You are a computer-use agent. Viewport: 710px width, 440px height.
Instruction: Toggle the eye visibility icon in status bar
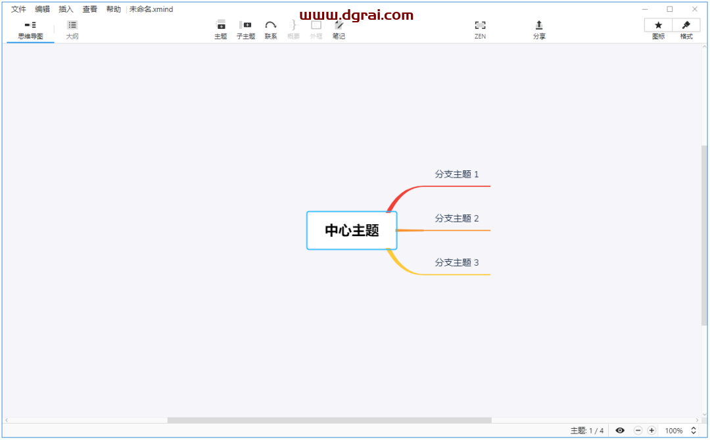(620, 431)
